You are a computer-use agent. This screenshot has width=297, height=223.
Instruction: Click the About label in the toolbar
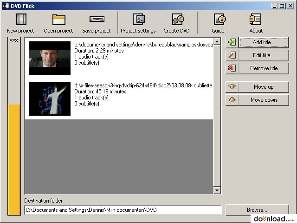(256, 31)
